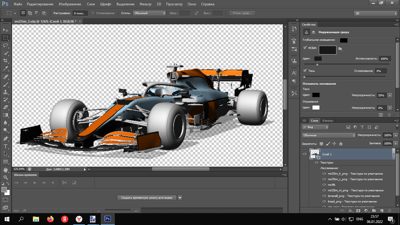Image resolution: width=400 pixels, height=225 pixels.
Task: Open reflections Непрозрачность 0% dropdown arrow
Action: pos(389,108)
